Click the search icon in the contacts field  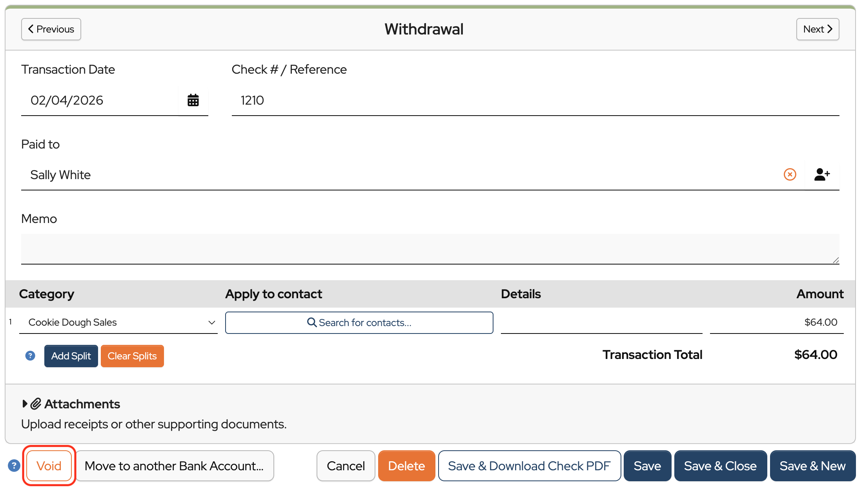[312, 322]
